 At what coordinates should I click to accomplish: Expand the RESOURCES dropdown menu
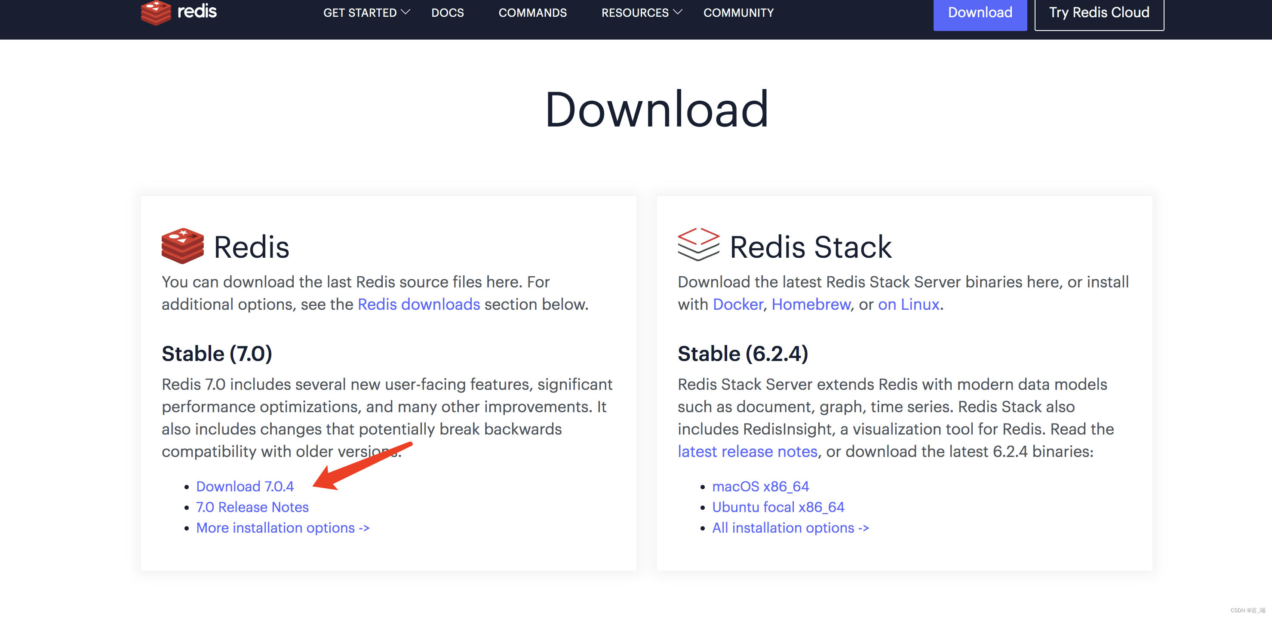pyautogui.click(x=642, y=12)
